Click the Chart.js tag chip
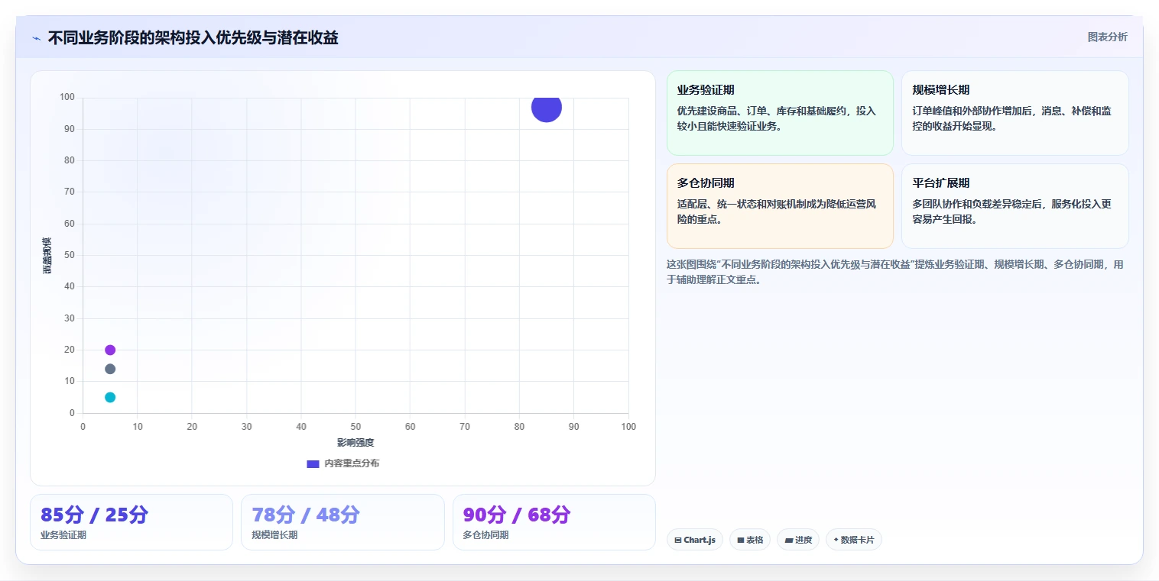 [x=695, y=540]
